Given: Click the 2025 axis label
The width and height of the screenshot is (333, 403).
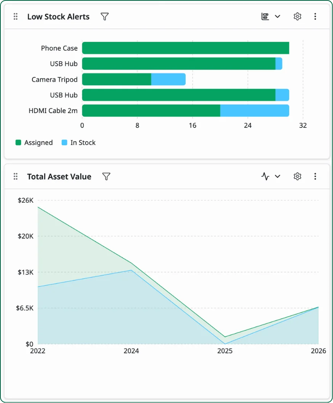Looking at the screenshot, I should point(225,351).
